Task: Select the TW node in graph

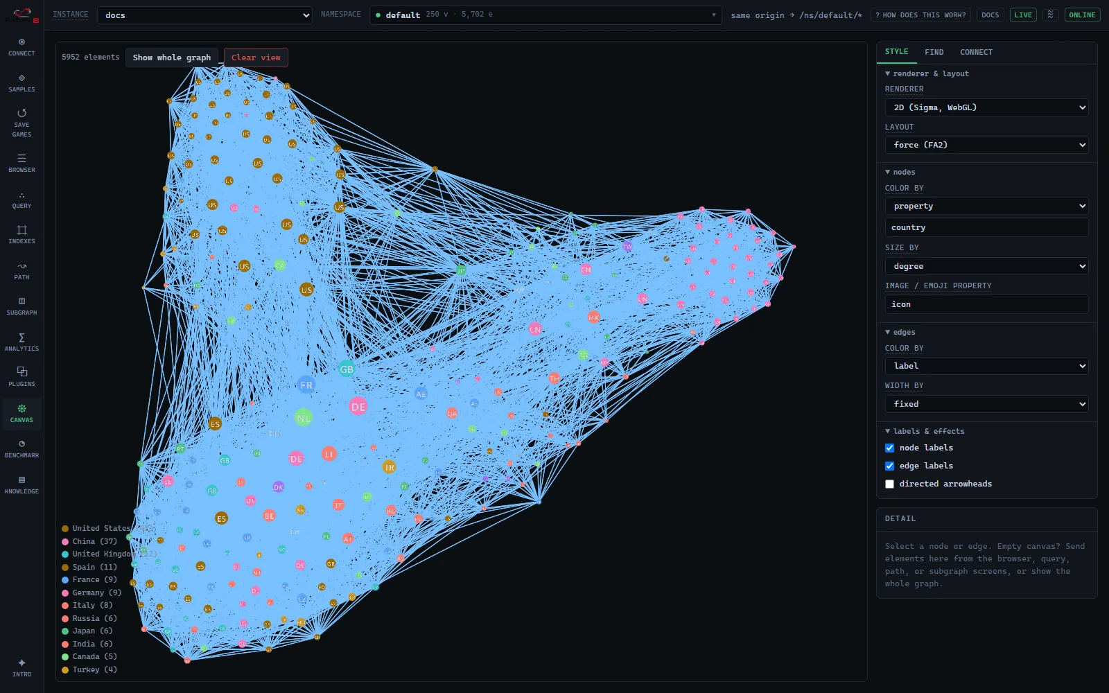Action: tap(627, 247)
